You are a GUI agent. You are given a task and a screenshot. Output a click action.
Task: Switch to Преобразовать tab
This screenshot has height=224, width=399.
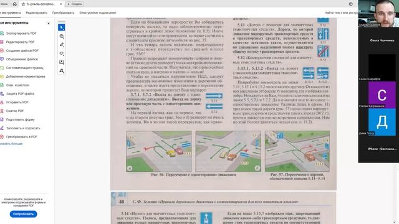point(63,12)
